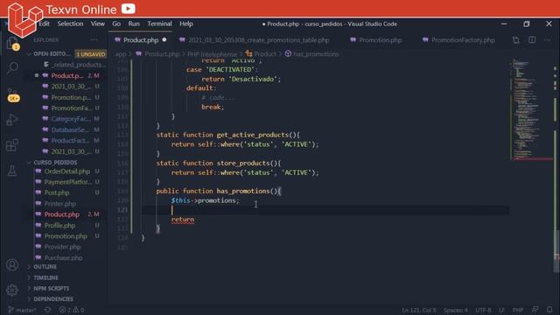
Task: Select Product.p... entry in open editors
Action: [67, 76]
